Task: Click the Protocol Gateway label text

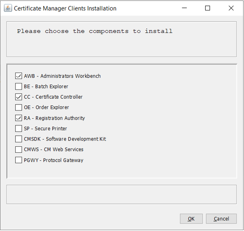Action: tap(63, 160)
